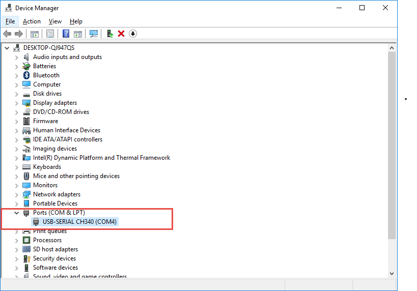Expand Audio inputs and outputs
417x291 pixels.
(16, 57)
